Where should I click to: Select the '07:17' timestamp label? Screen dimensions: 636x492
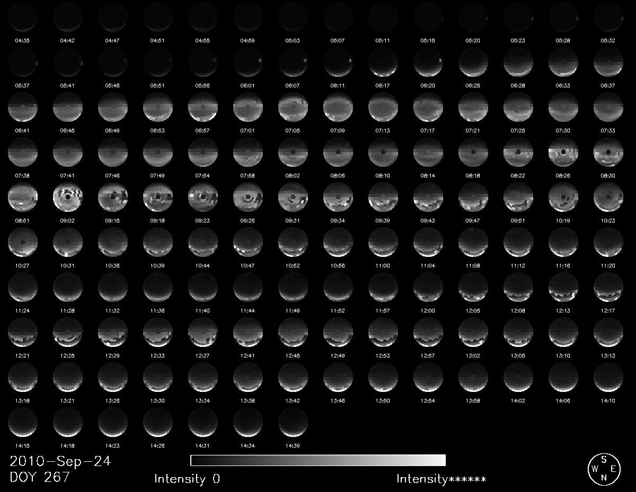tap(428, 130)
